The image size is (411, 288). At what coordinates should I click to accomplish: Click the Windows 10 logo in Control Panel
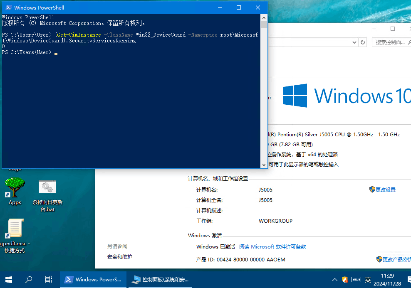pos(347,96)
